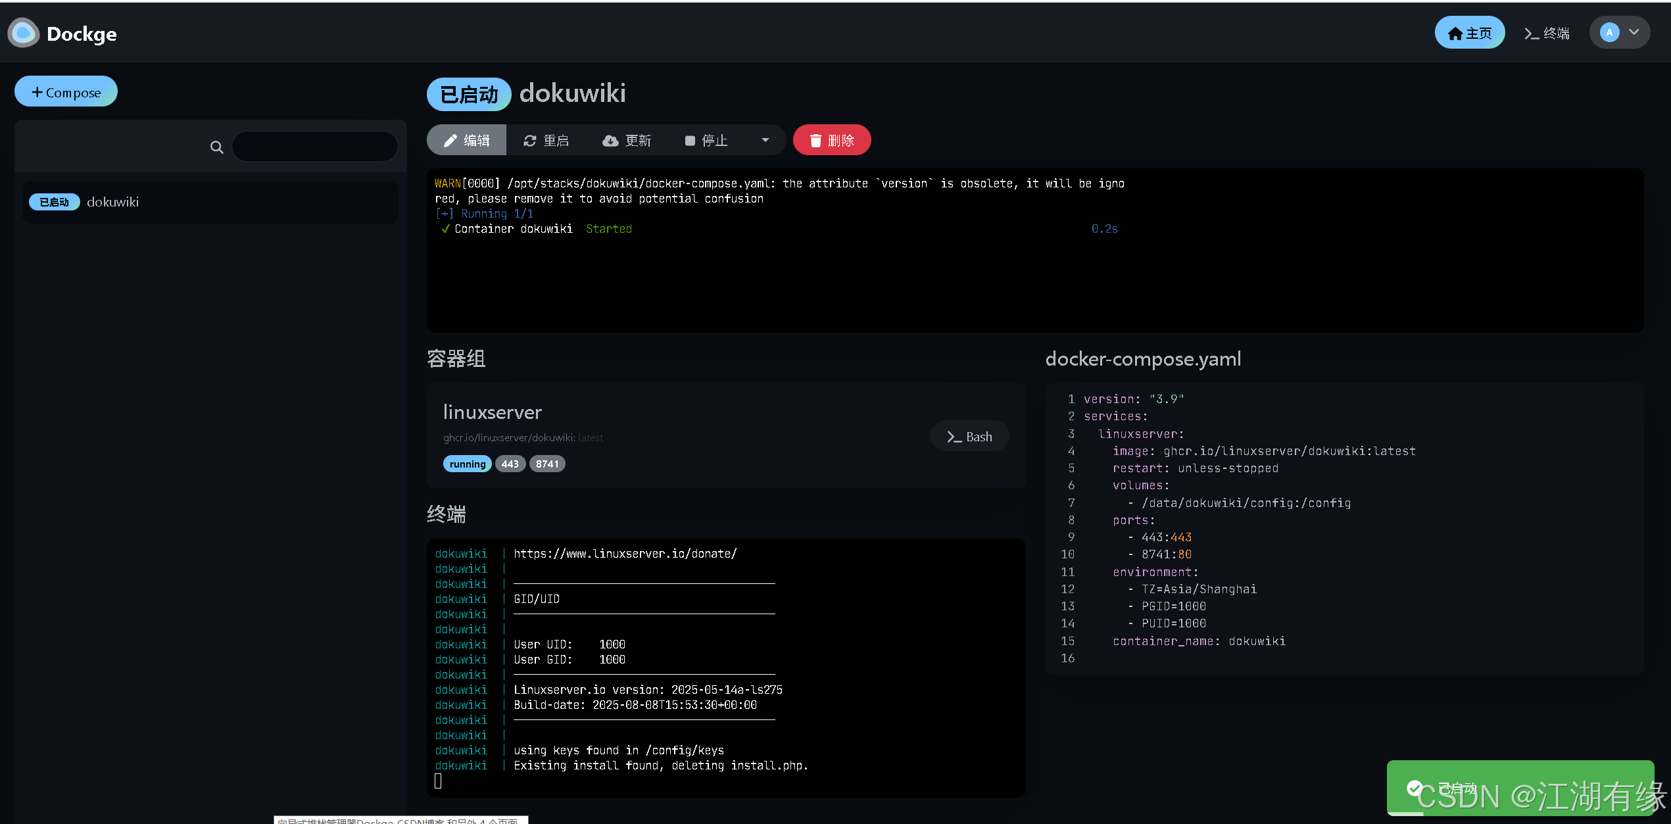
Task: Focus the stack search input field
Action: [315, 147]
